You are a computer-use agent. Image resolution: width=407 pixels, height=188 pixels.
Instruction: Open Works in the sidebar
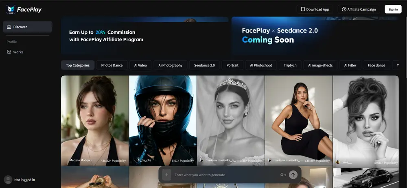point(18,52)
